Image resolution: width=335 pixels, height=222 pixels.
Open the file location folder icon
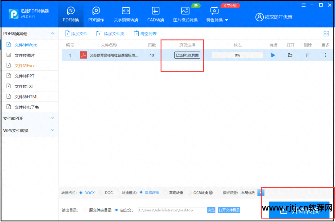[290, 55]
